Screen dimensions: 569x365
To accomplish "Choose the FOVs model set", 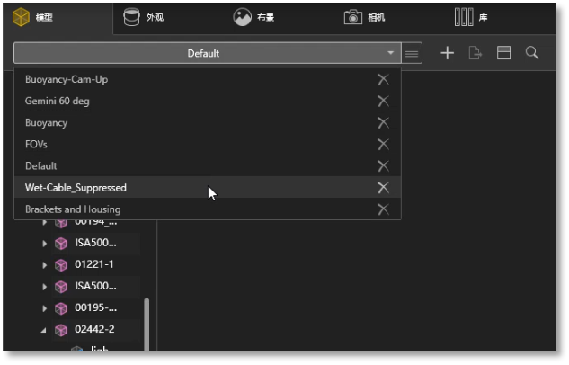I will [37, 144].
